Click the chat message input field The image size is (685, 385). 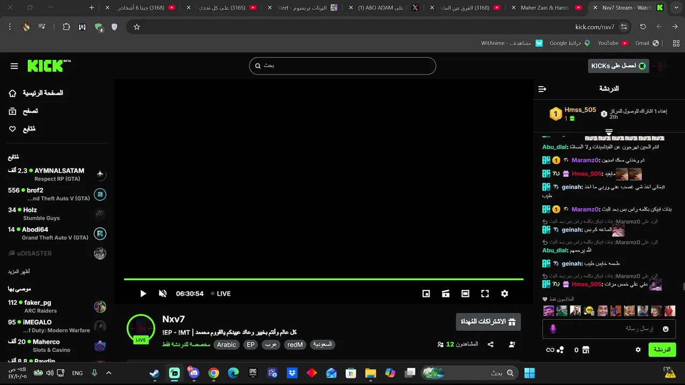(x=609, y=329)
